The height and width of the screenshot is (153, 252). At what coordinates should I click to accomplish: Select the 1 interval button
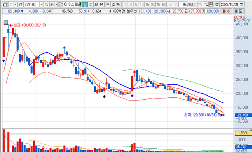(125, 4)
